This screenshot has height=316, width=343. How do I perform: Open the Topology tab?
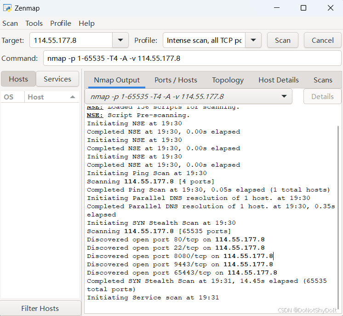pyautogui.click(x=228, y=80)
